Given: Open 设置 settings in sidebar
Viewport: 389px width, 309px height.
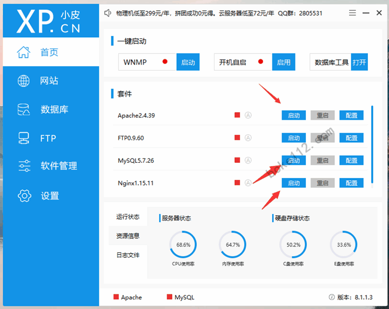Looking at the screenshot, I should point(51,196).
